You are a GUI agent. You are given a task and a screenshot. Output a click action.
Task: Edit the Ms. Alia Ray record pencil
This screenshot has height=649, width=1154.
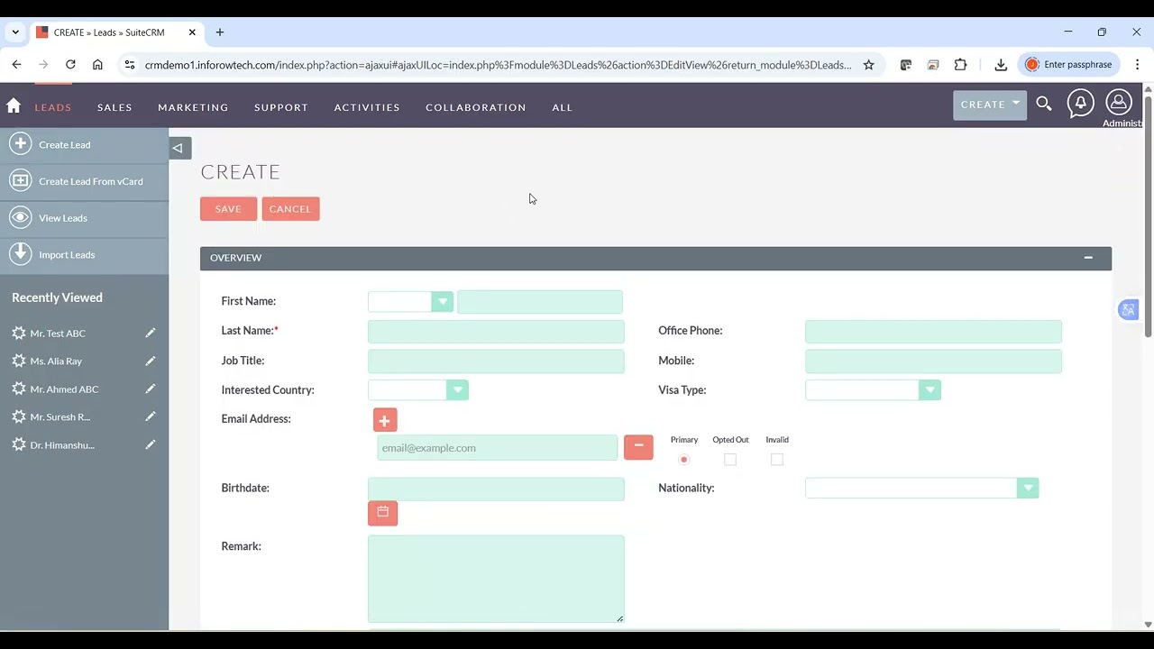pos(151,361)
